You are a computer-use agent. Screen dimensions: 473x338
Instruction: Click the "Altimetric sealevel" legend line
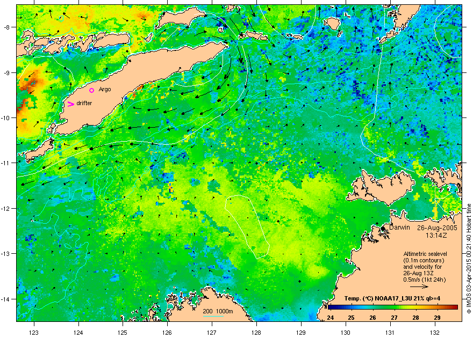[x=425, y=254]
